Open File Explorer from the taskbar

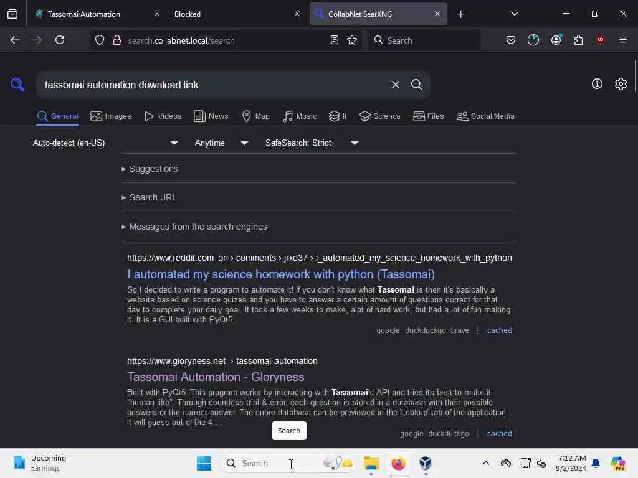(x=371, y=463)
